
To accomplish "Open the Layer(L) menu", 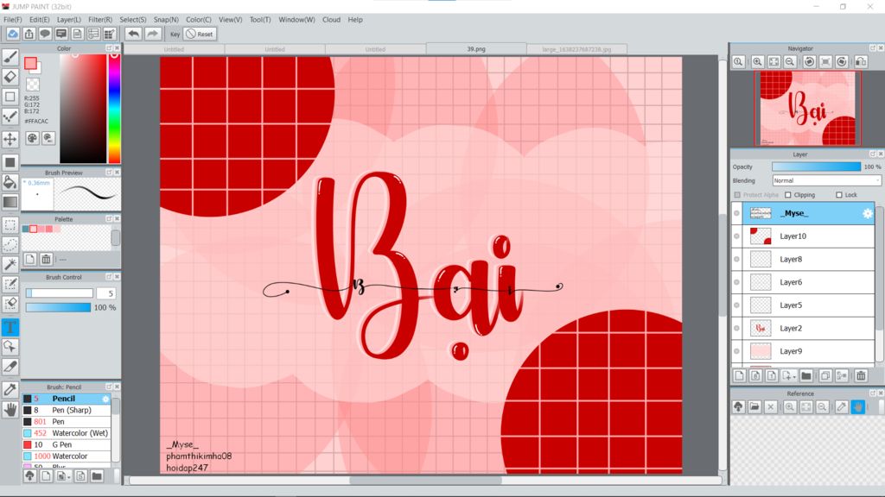I will click(69, 19).
